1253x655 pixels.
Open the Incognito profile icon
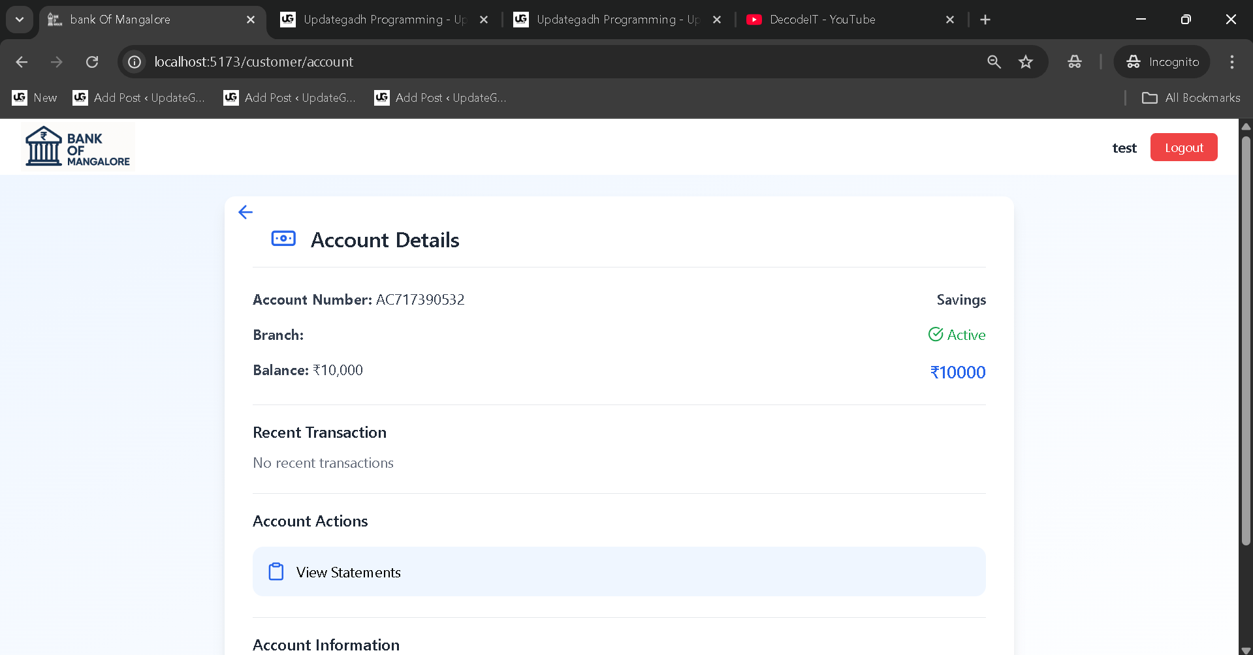tap(1134, 61)
